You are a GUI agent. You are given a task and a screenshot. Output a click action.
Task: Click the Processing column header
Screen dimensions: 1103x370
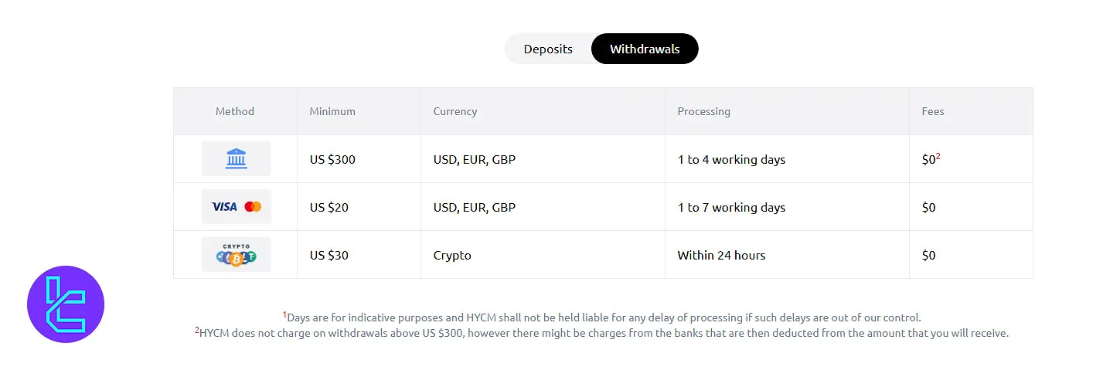coord(703,111)
